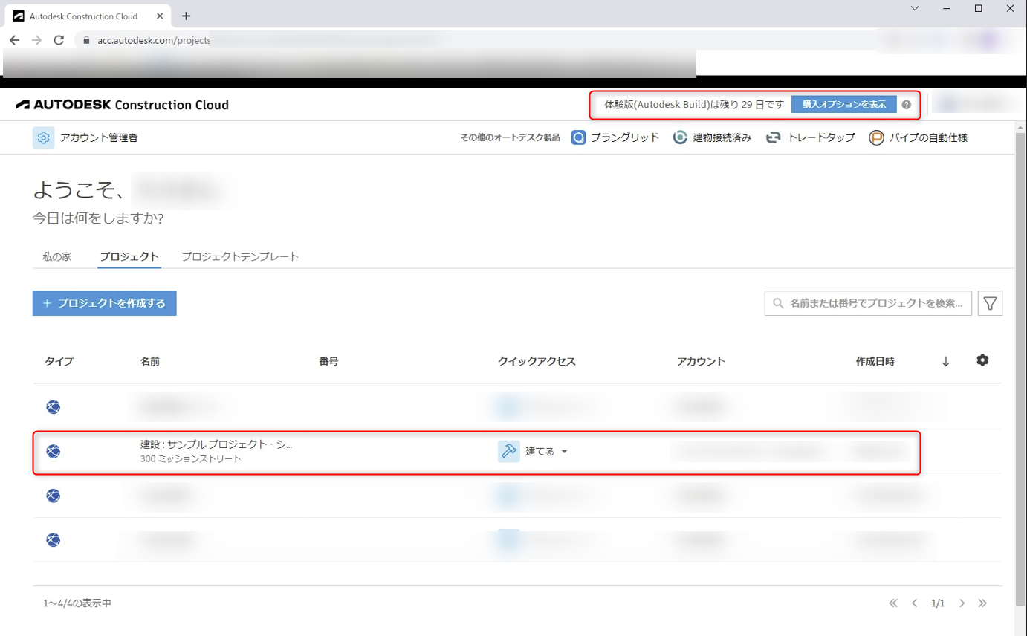Viewport: 1027px width, 636px height.
Task: Open その他のオートデスク製品 menu
Action: (x=511, y=137)
